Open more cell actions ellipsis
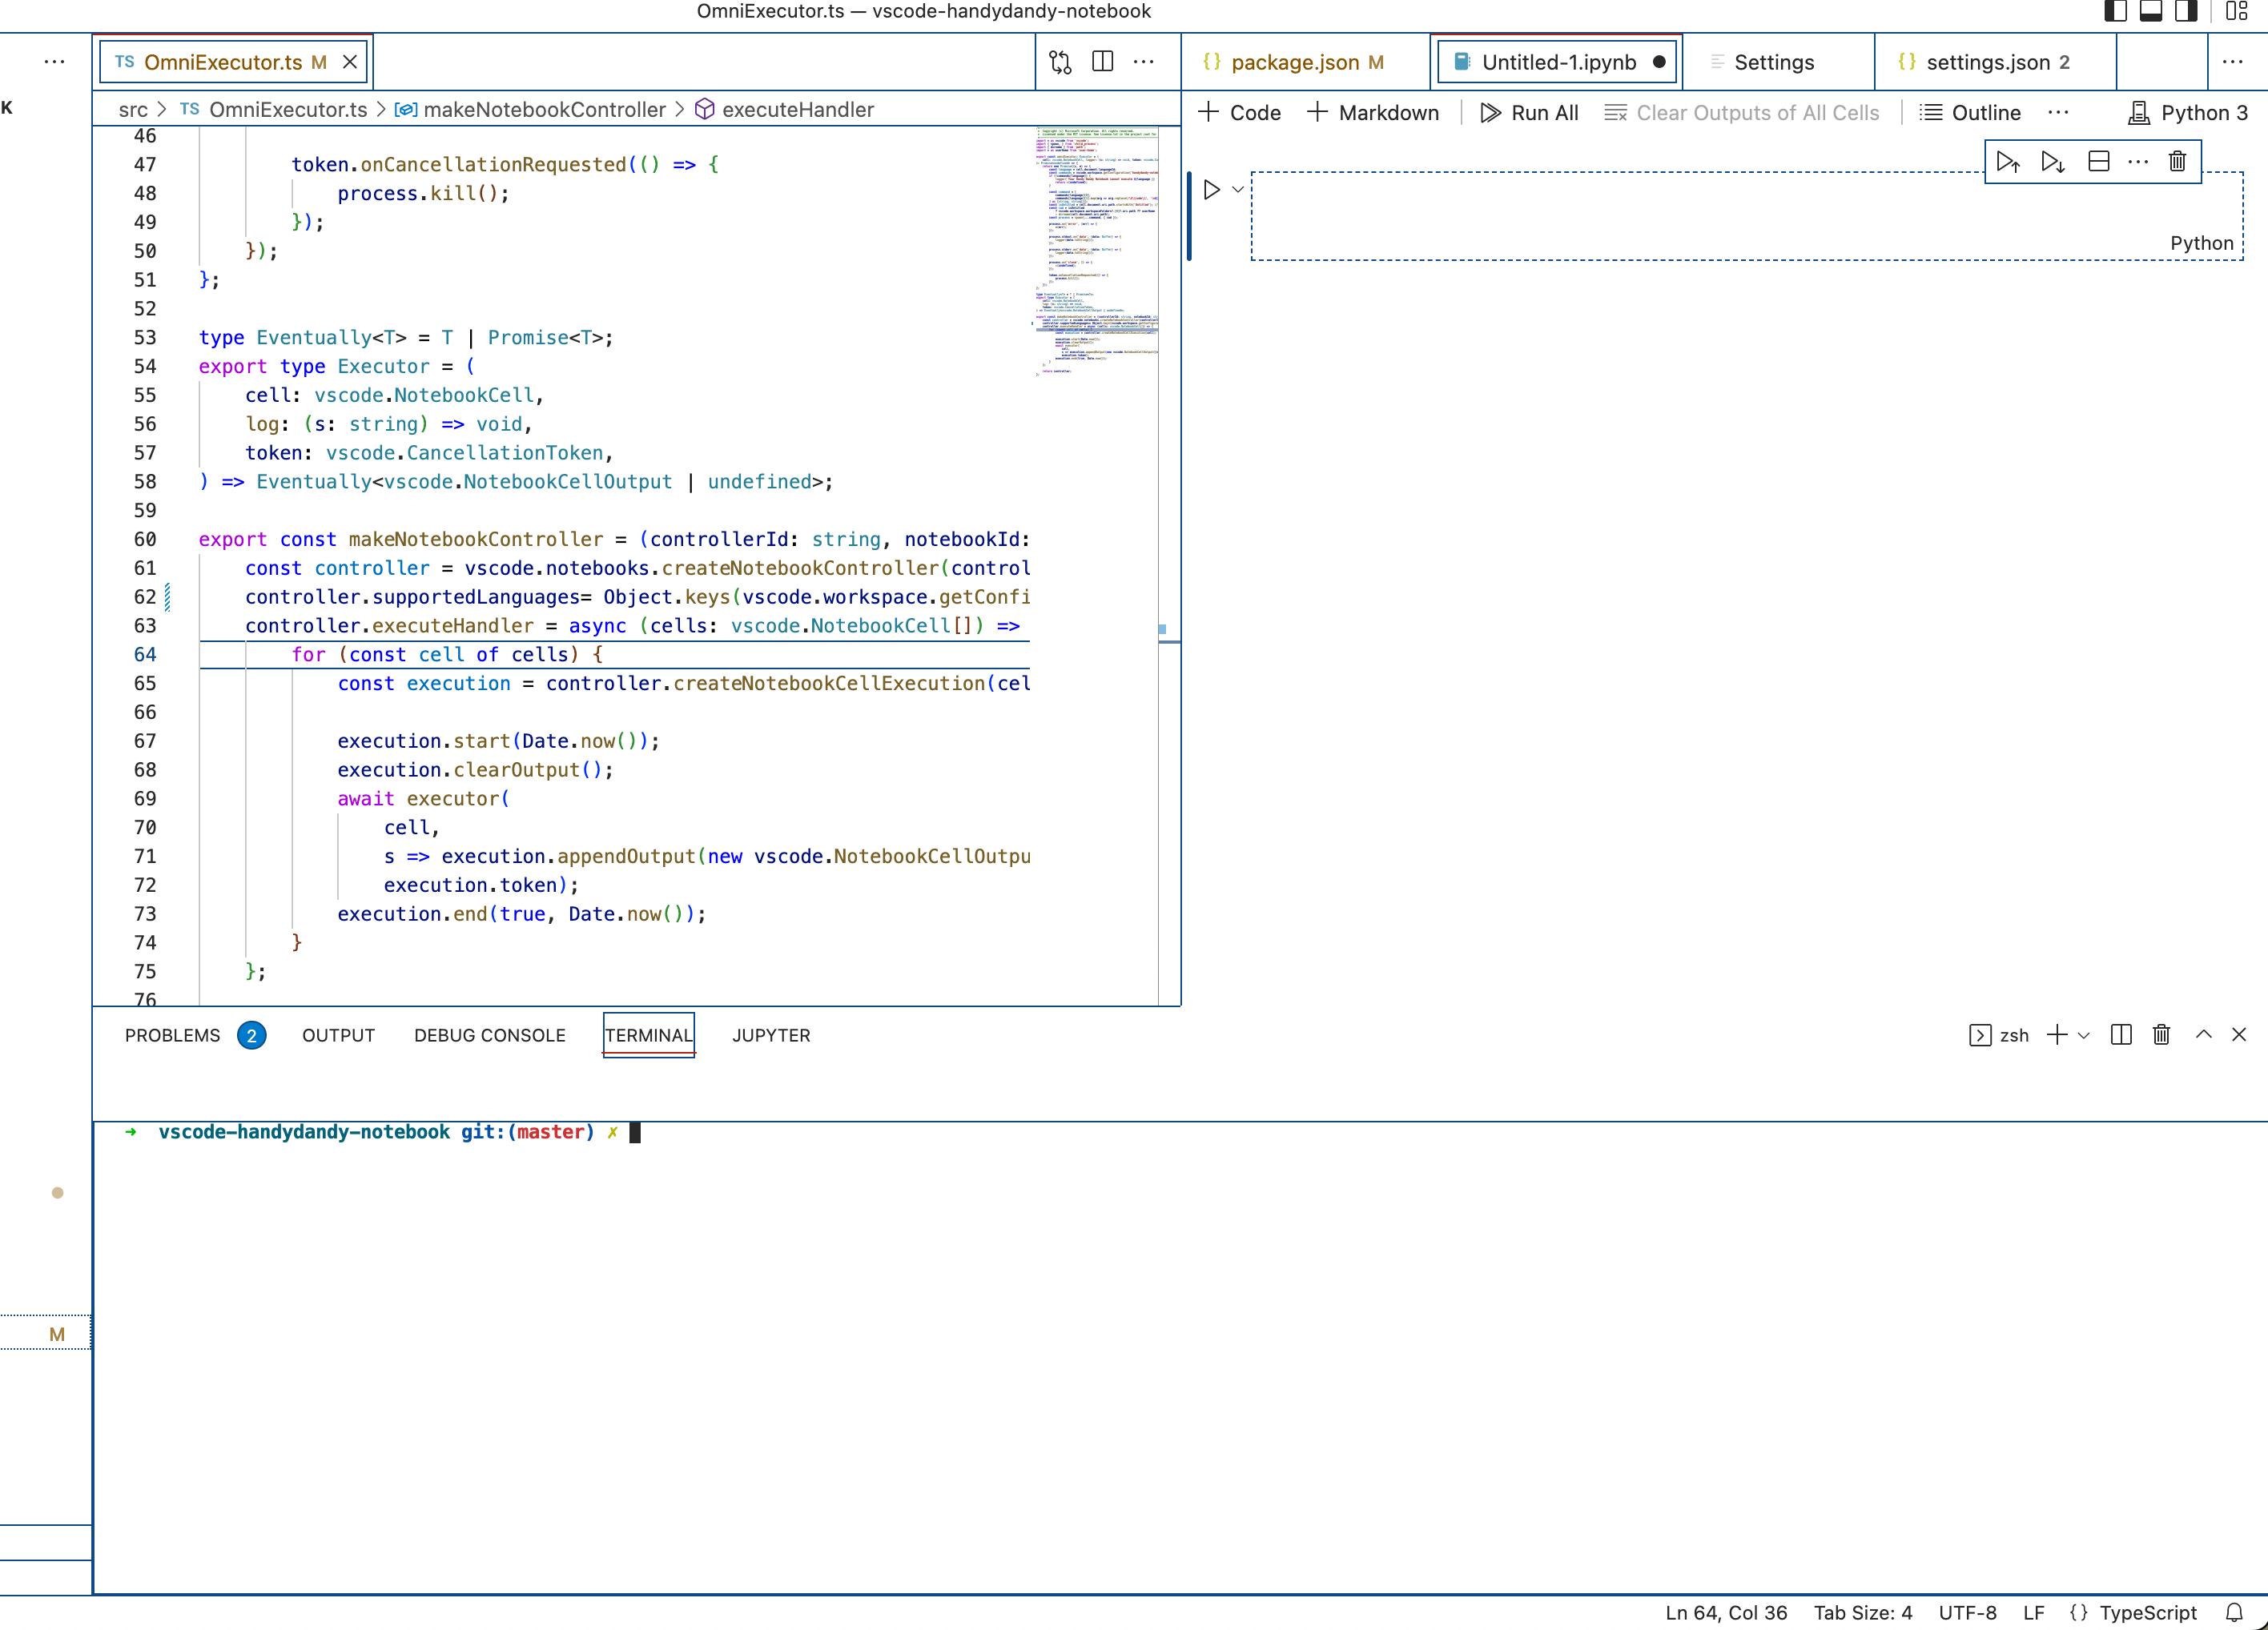 2138,162
